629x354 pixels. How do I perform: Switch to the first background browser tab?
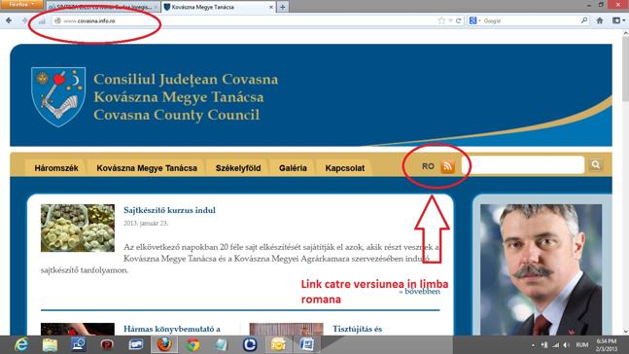tap(103, 7)
